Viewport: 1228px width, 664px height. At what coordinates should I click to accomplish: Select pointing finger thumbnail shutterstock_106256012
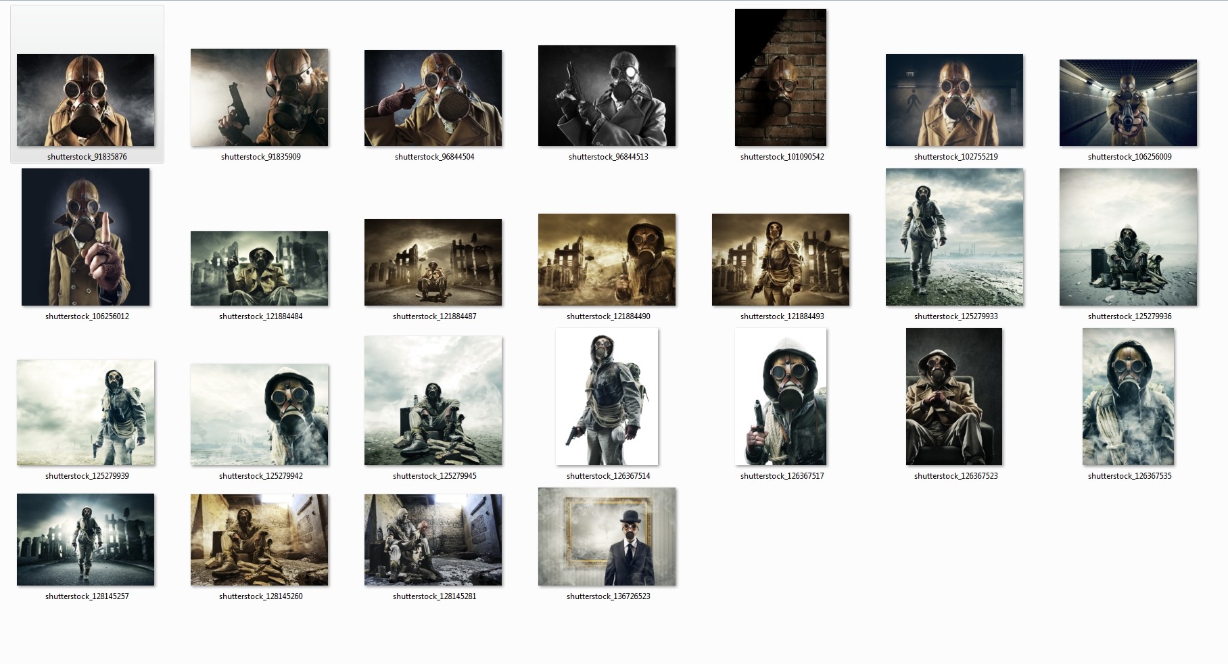click(86, 237)
